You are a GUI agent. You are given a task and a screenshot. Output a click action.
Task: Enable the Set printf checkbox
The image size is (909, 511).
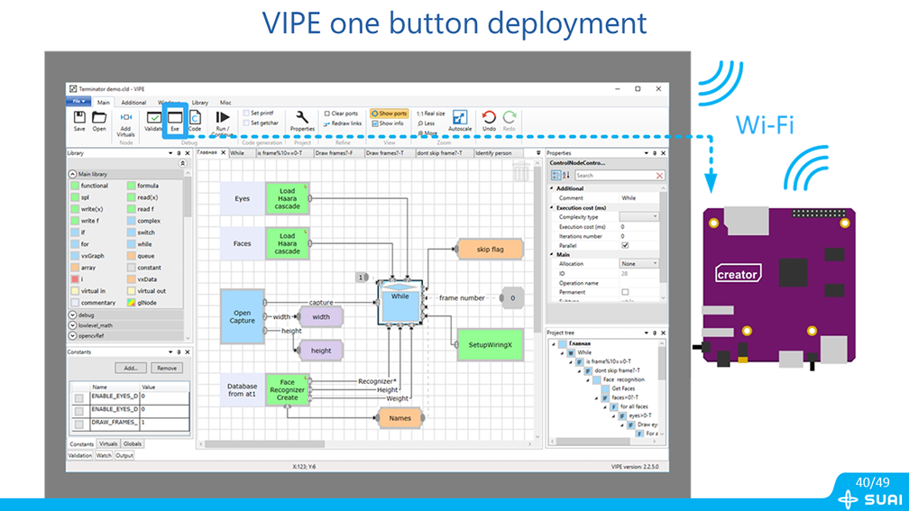(x=246, y=114)
